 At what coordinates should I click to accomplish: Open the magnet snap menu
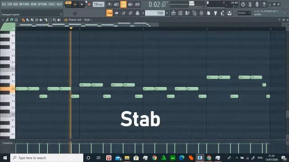click(12, 20)
